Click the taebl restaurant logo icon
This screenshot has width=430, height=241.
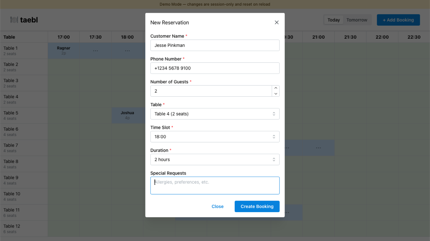14,20
